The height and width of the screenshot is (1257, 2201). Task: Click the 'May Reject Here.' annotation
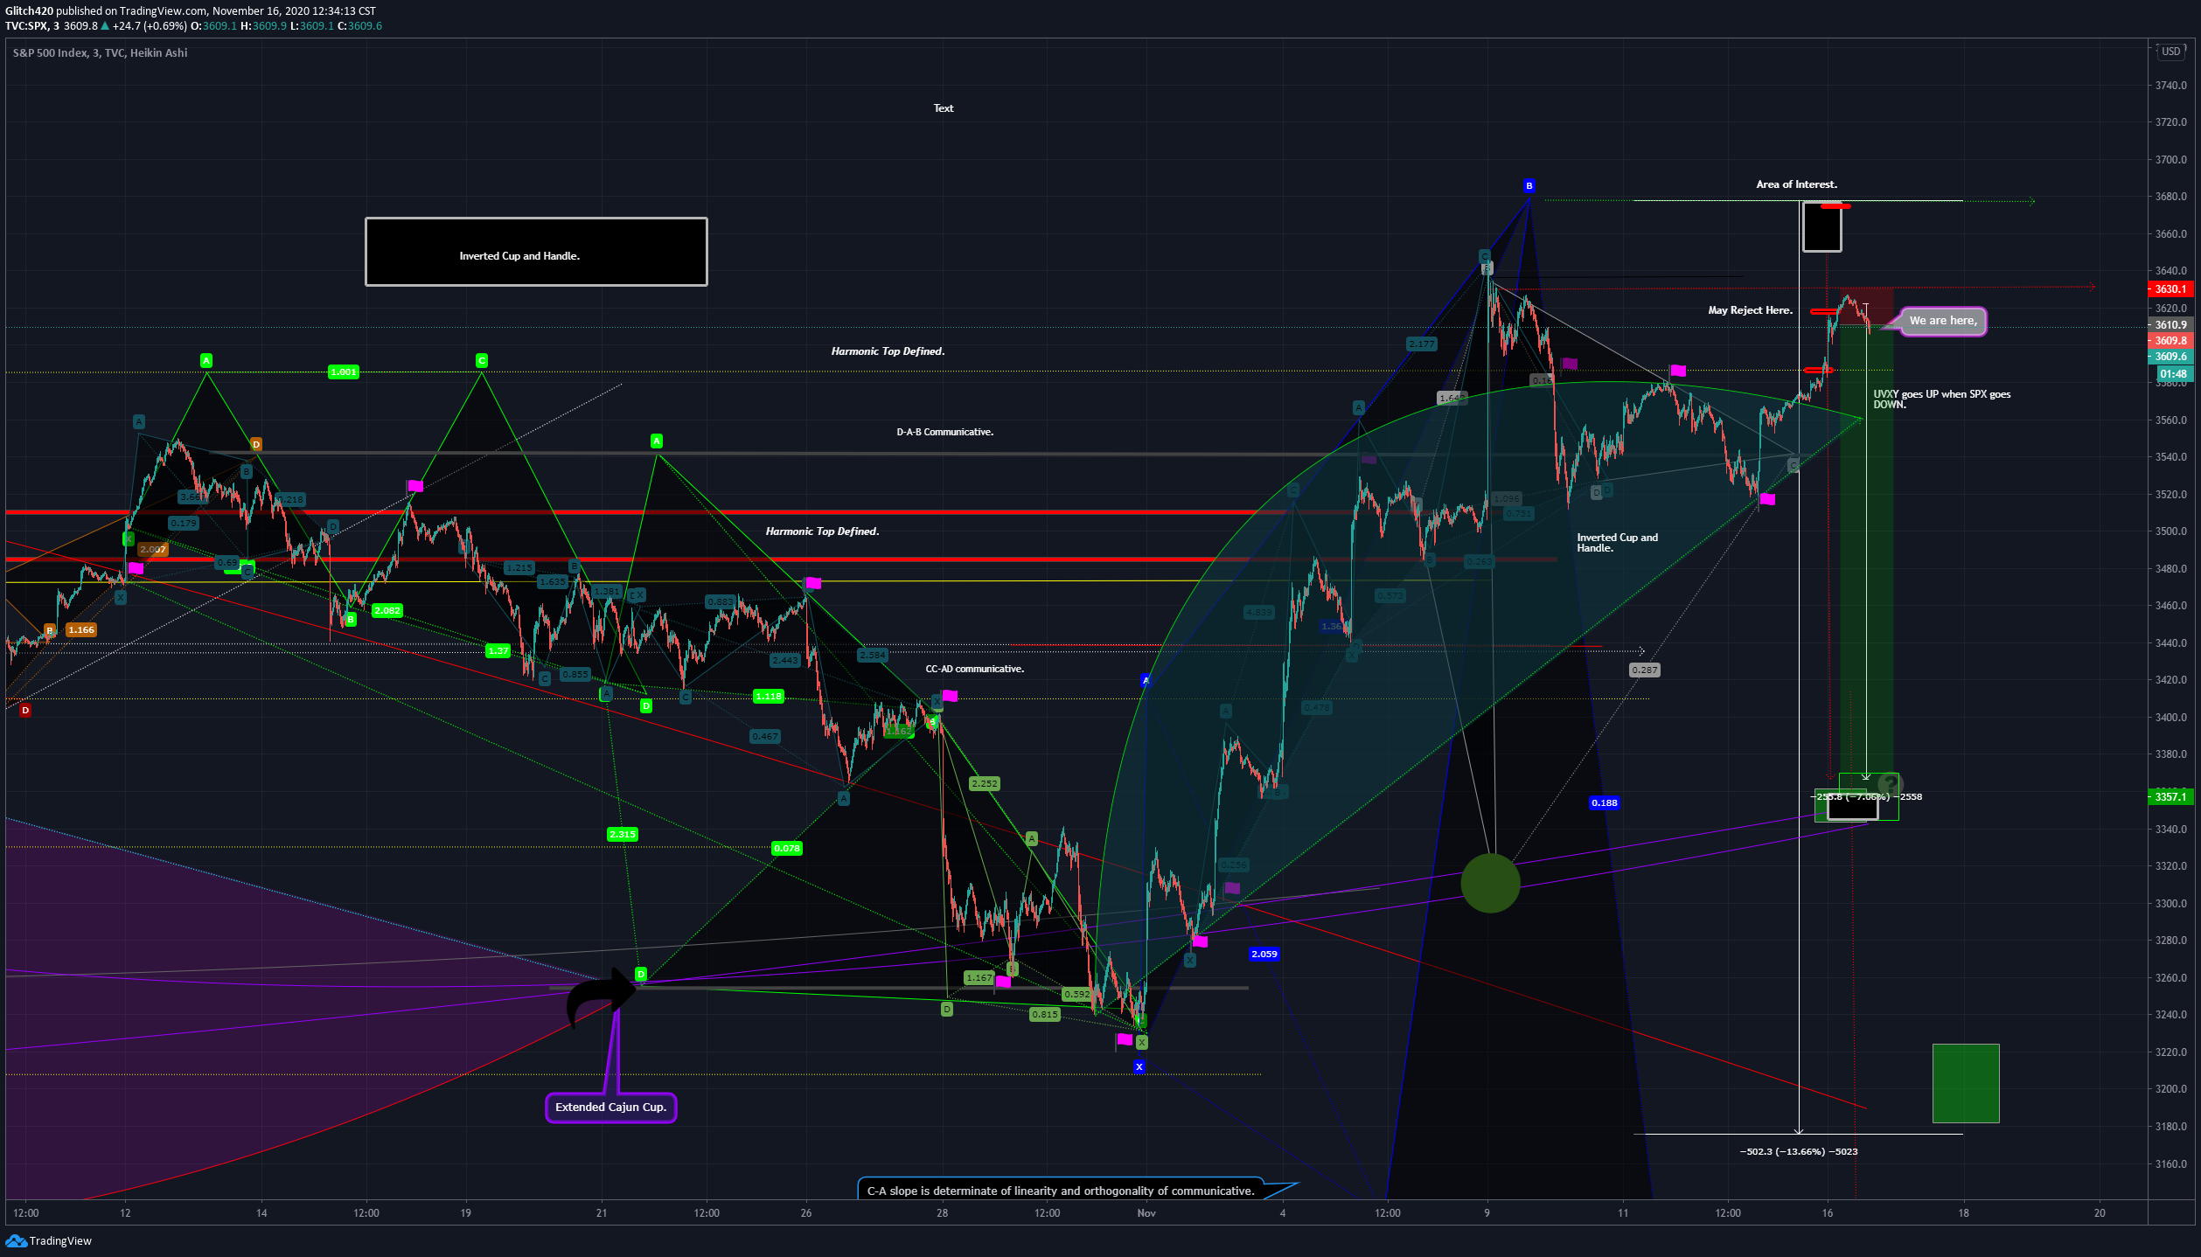pos(1750,310)
